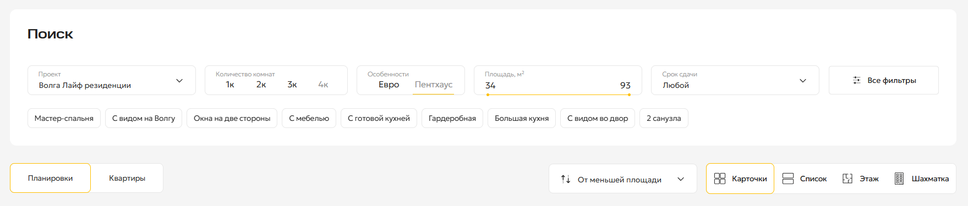The width and height of the screenshot is (968, 206).
Task: Expand the Срок сдачи chevron arrow
Action: click(803, 81)
